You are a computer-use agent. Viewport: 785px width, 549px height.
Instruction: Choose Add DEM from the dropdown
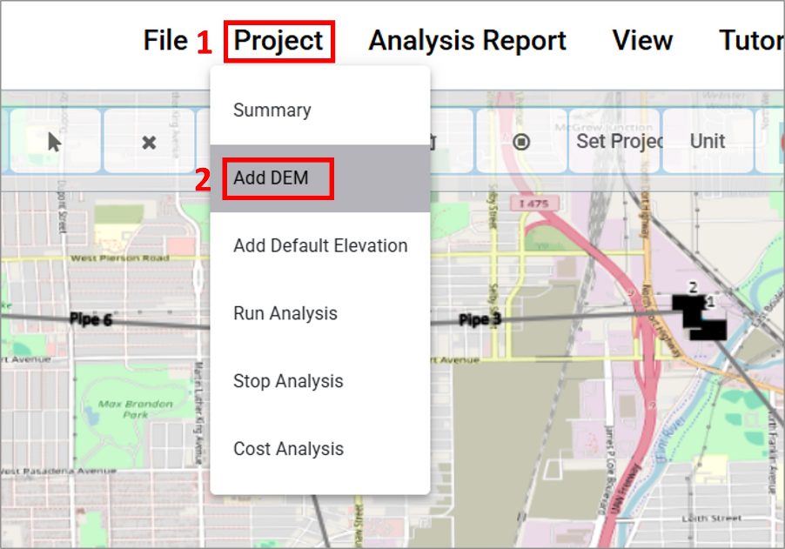pyautogui.click(x=320, y=178)
